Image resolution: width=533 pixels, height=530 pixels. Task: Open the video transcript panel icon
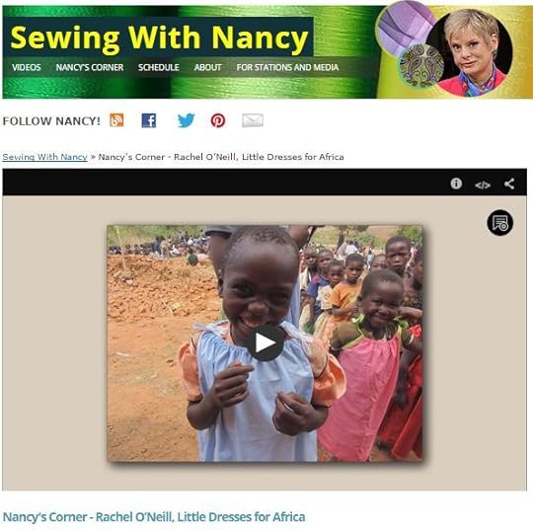click(500, 223)
